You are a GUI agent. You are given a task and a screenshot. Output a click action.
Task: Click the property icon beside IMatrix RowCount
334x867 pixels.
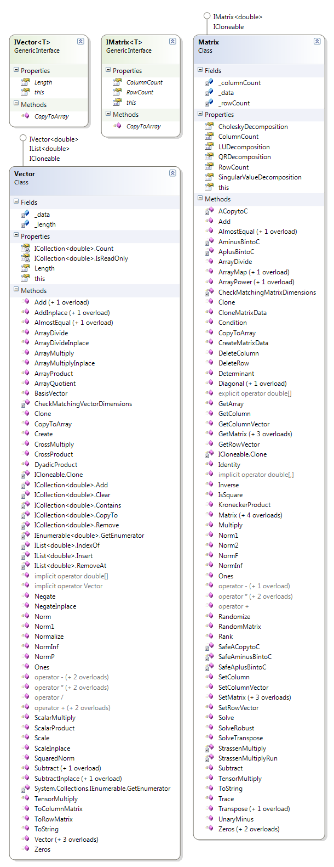117,92
